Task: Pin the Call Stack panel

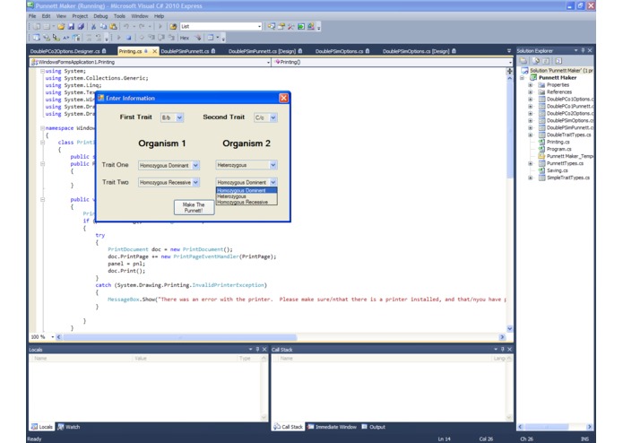Action: point(503,349)
